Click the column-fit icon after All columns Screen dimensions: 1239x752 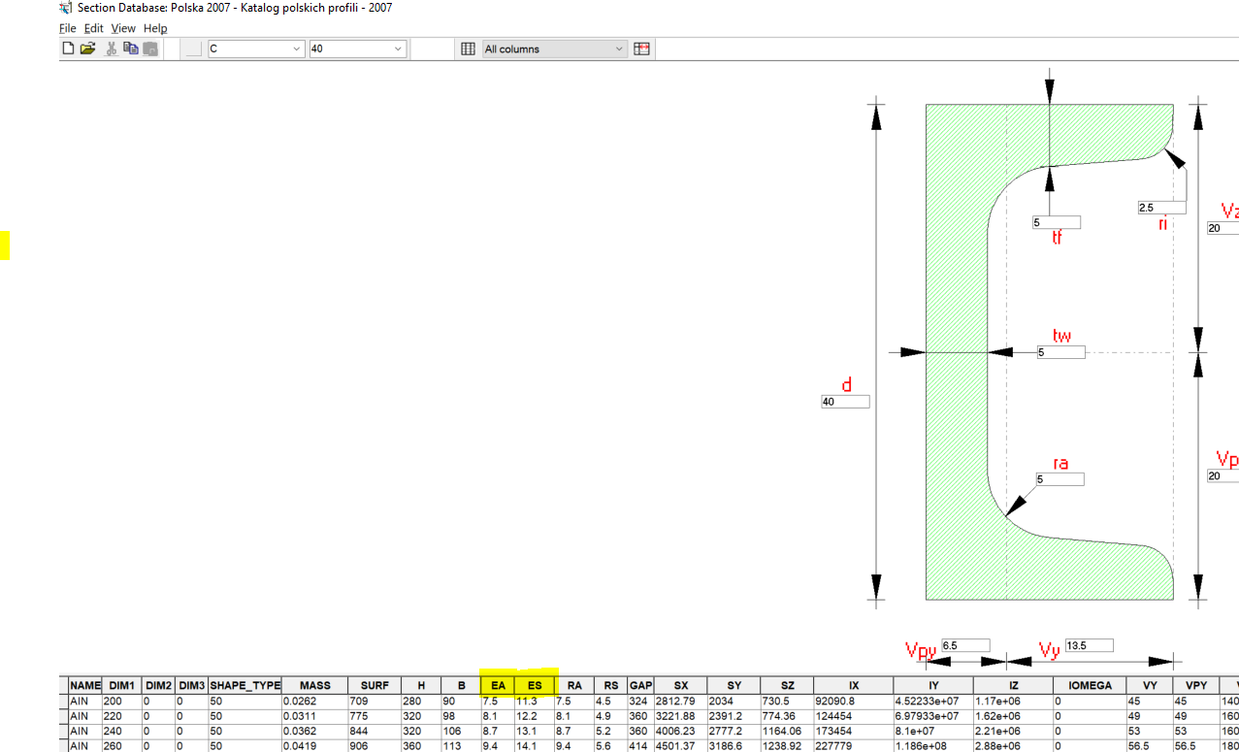click(x=641, y=49)
